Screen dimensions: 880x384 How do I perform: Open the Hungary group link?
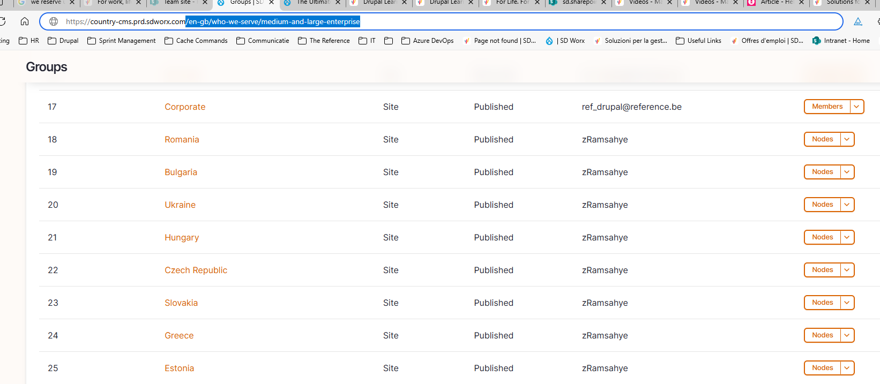pyautogui.click(x=182, y=237)
